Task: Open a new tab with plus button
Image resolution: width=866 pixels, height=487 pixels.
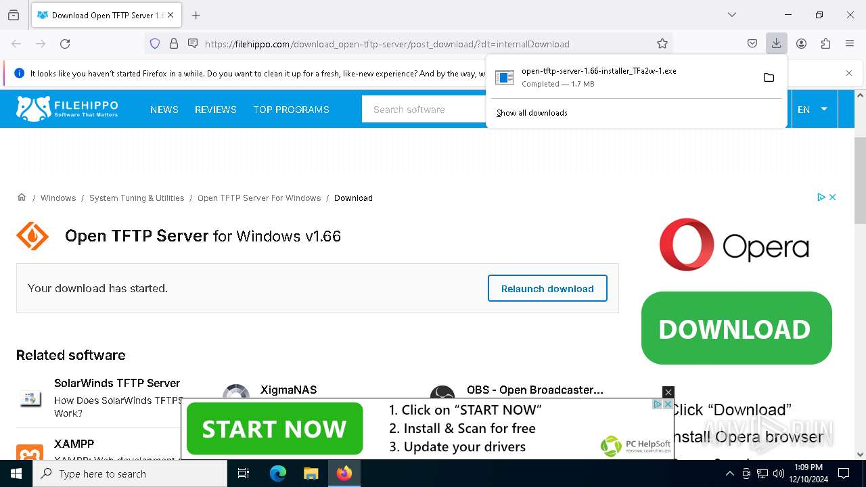Action: (x=196, y=15)
